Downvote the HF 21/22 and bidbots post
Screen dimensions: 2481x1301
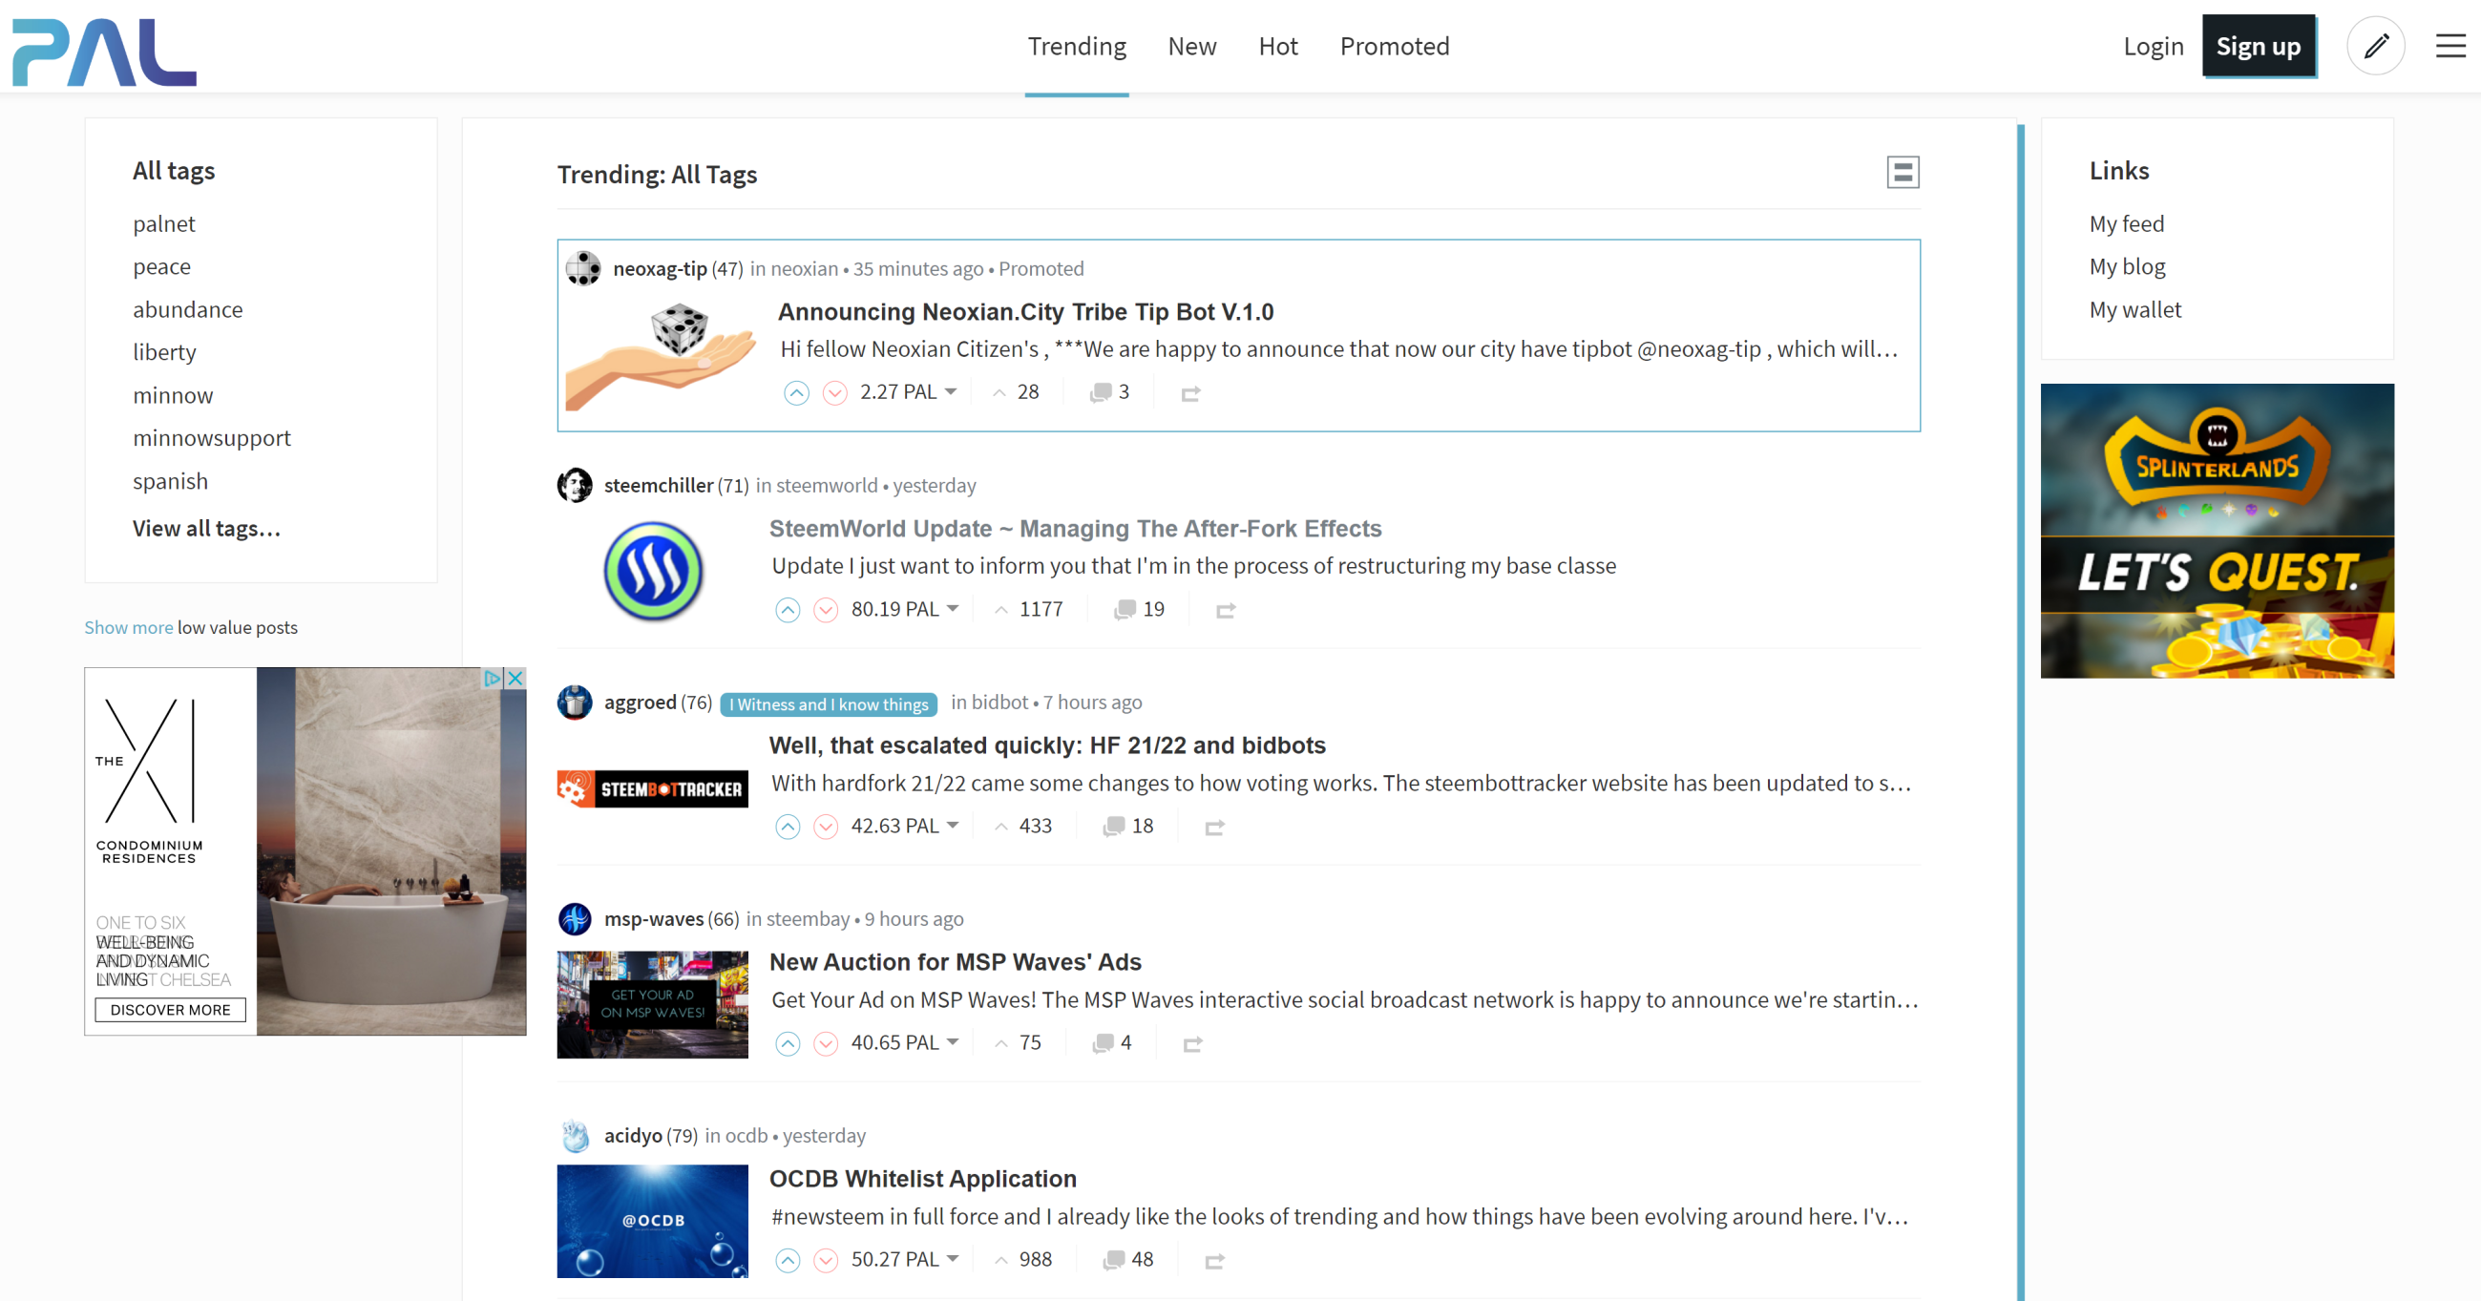pos(827,827)
